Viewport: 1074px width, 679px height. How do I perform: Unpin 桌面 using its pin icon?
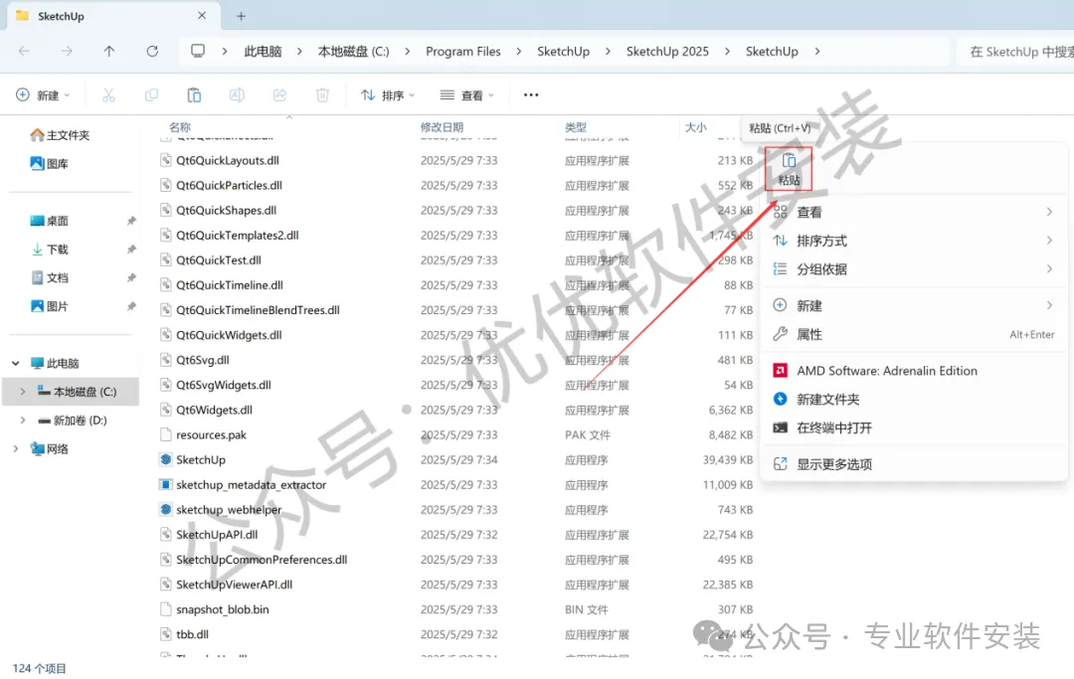click(131, 221)
